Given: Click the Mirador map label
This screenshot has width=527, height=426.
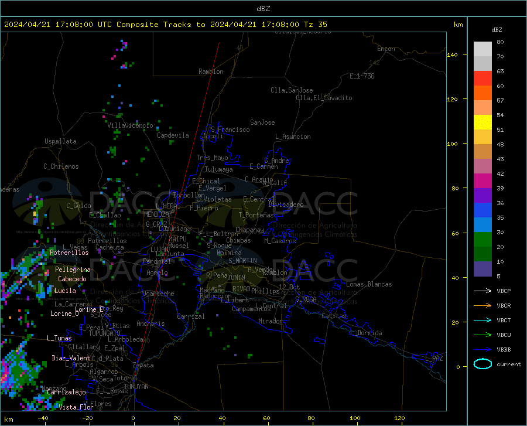Looking at the screenshot, I should tap(270, 321).
